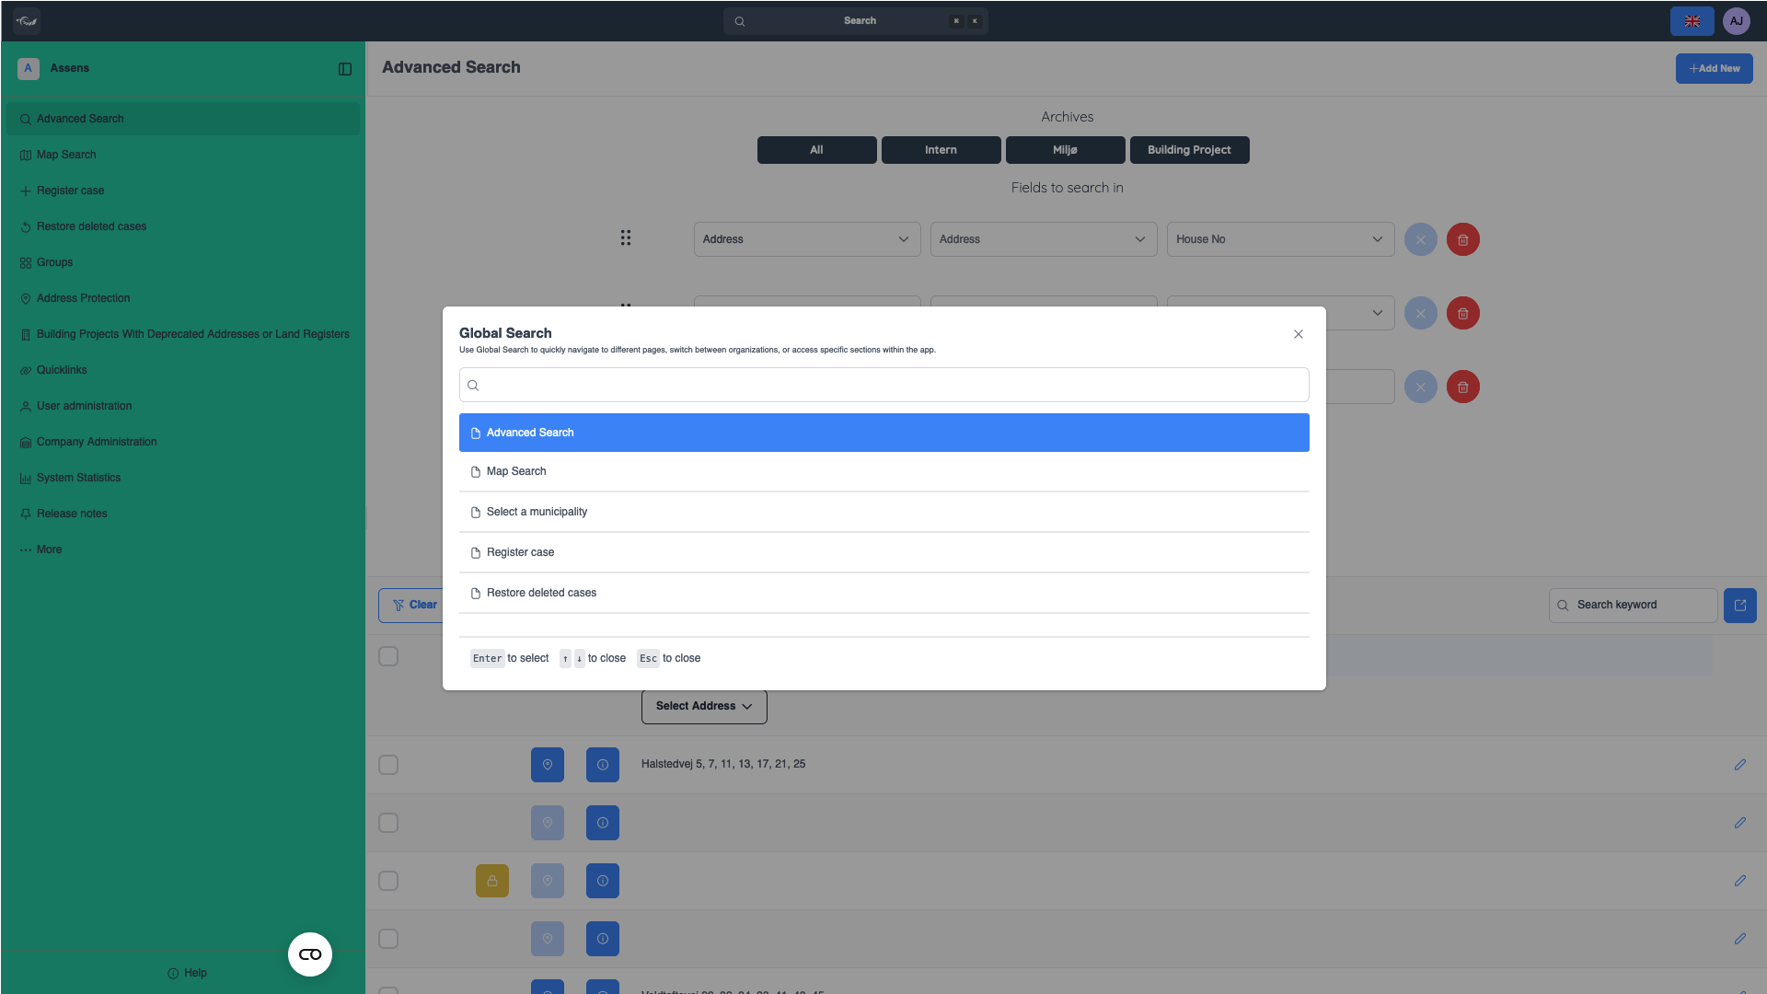Open Release notes in sidebar

click(72, 514)
